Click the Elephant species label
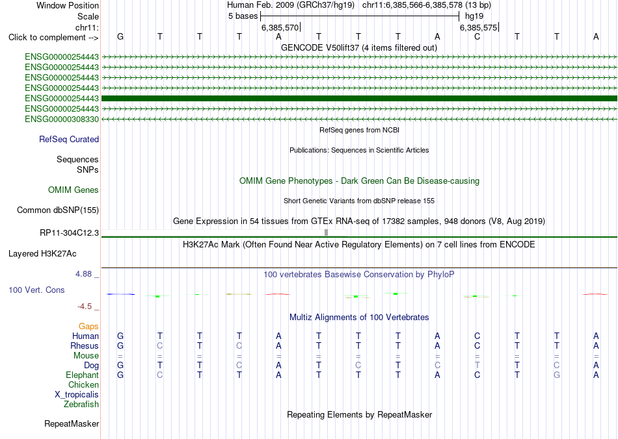This screenshot has height=439, width=618. click(82, 375)
